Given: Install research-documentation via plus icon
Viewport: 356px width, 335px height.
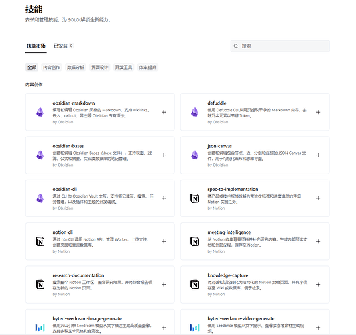Looking at the screenshot, I should (164, 284).
